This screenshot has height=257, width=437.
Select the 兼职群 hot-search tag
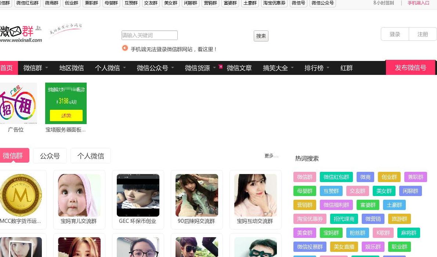[x=416, y=177]
